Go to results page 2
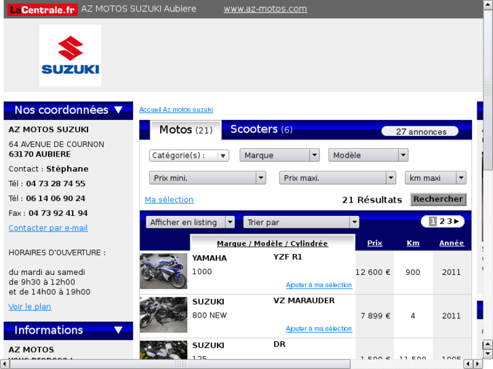 pyautogui.click(x=442, y=221)
